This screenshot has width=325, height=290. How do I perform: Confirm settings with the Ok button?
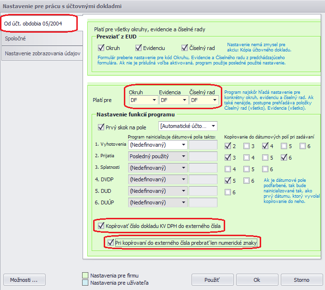257,279
